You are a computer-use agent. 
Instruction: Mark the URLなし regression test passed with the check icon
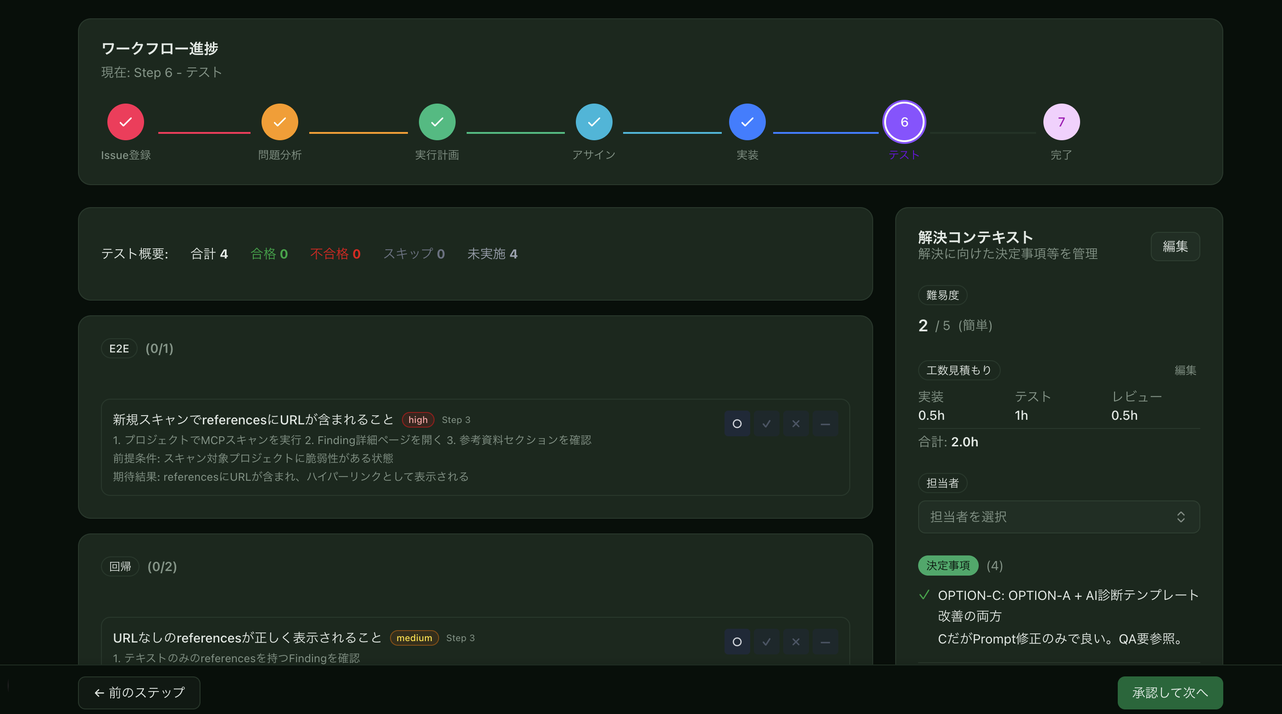point(766,642)
